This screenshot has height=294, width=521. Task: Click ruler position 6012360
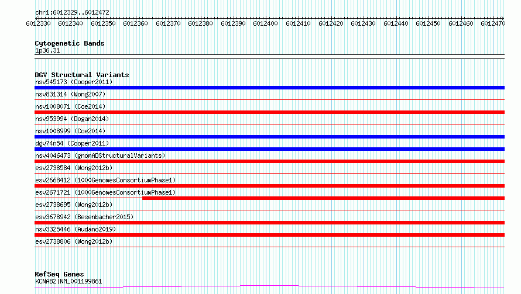[135, 23]
